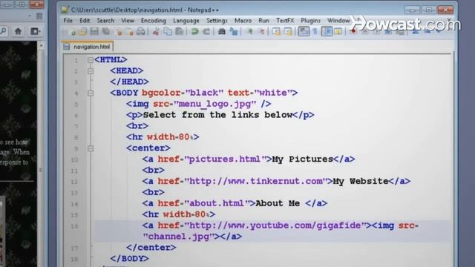Click the Redo arrow icon

click(206, 31)
